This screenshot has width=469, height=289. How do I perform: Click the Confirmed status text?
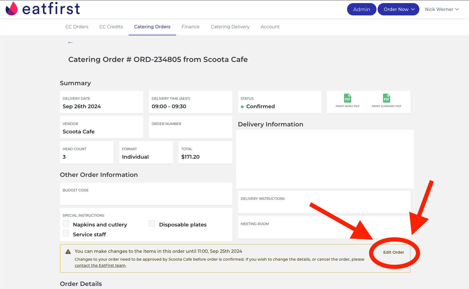pos(260,106)
